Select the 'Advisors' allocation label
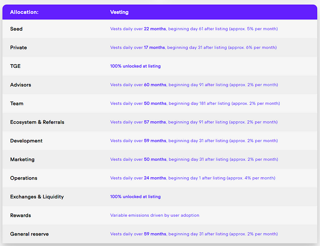 click(x=21, y=85)
